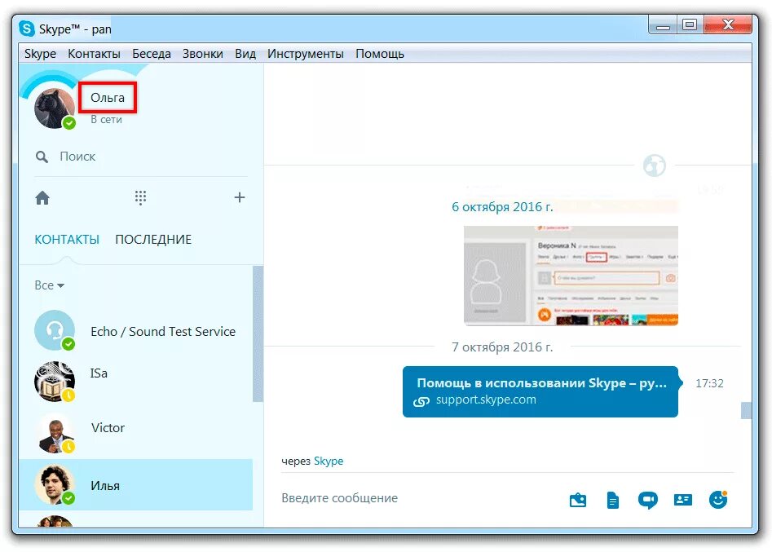The height and width of the screenshot is (552, 772).
Task: Click the send contacts card icon
Action: [x=683, y=500]
